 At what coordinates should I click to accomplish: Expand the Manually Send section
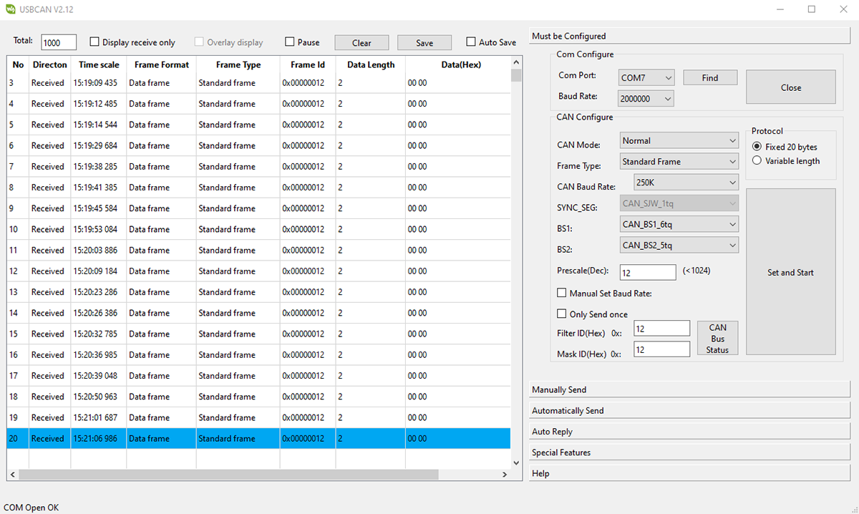689,389
